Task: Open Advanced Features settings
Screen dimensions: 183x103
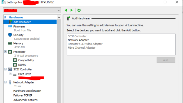Action: click(x=25, y=100)
